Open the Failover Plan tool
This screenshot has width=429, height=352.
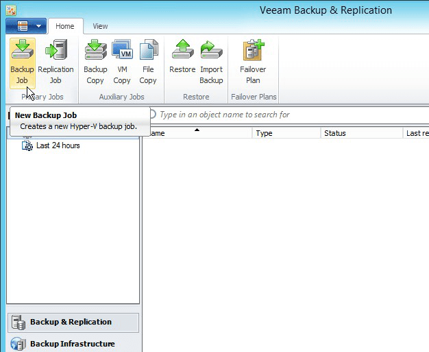[x=253, y=62]
